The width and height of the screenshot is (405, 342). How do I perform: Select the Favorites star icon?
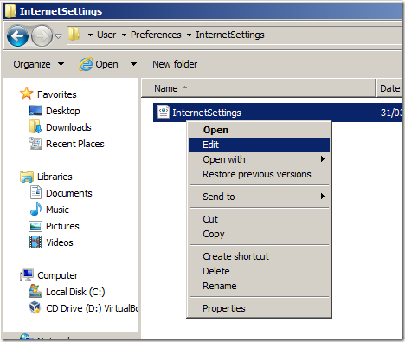pyautogui.click(x=27, y=94)
